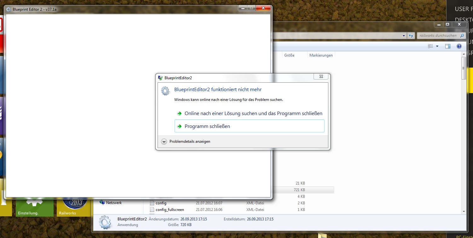The image size is (473, 238).
Task: Sort by the "Markierungen" column in Explorer
Action: (321, 55)
